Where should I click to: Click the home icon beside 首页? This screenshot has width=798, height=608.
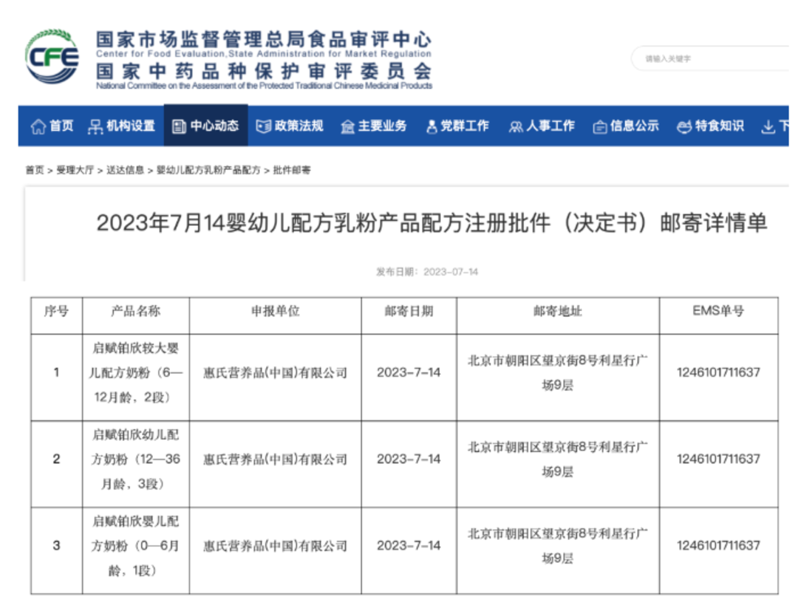[38, 126]
